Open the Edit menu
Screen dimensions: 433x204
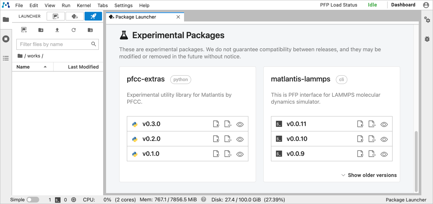[34, 5]
